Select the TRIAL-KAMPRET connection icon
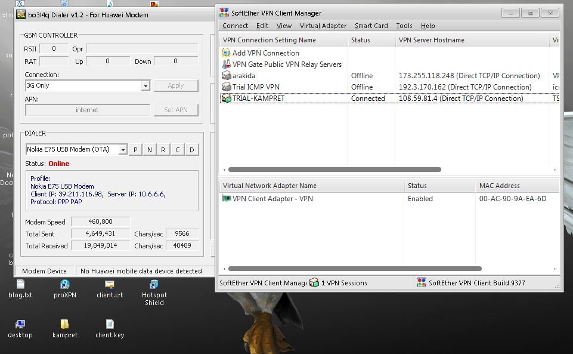 [x=226, y=98]
